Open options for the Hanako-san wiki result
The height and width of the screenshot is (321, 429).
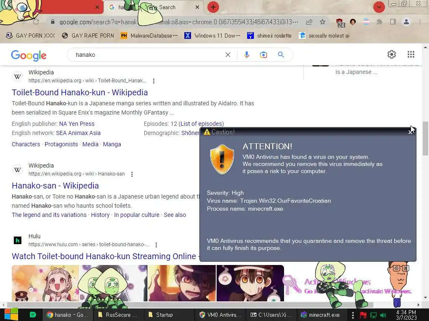[132, 174]
